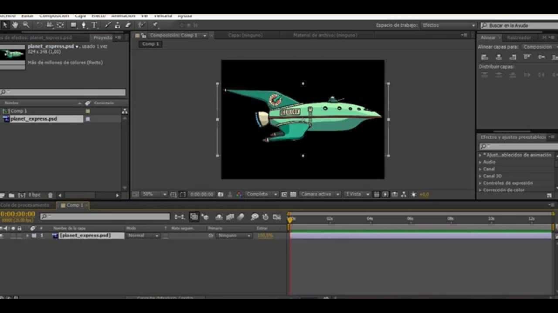Toggle lock on Composition viewer tab
This screenshot has width=558, height=313.
(x=144, y=35)
